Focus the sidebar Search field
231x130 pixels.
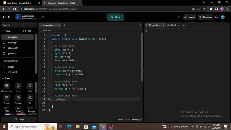(x=19, y=25)
